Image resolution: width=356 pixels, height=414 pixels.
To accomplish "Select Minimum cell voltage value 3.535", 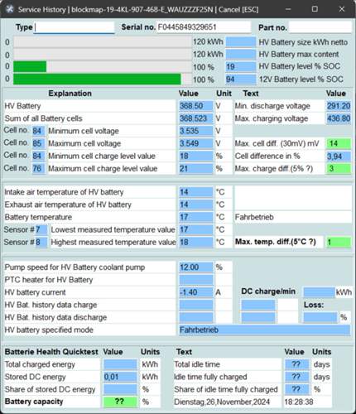I will (196, 131).
